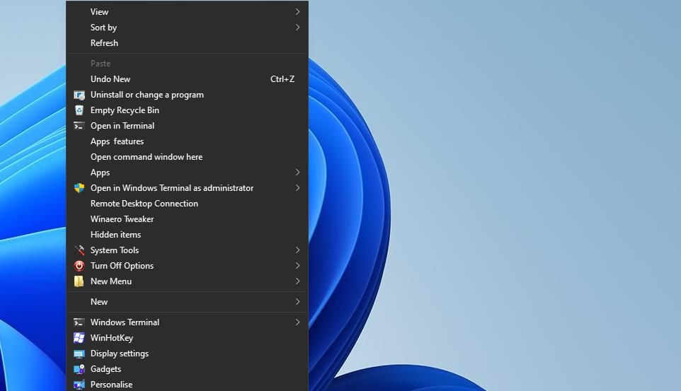
Task: Click the Ctrl+Z shortcut text
Action: 282,79
